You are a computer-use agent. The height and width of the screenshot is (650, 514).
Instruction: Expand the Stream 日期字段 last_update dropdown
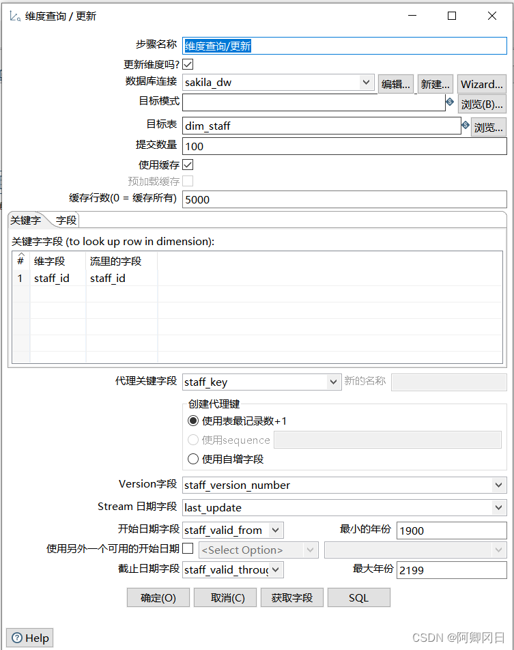tap(498, 507)
